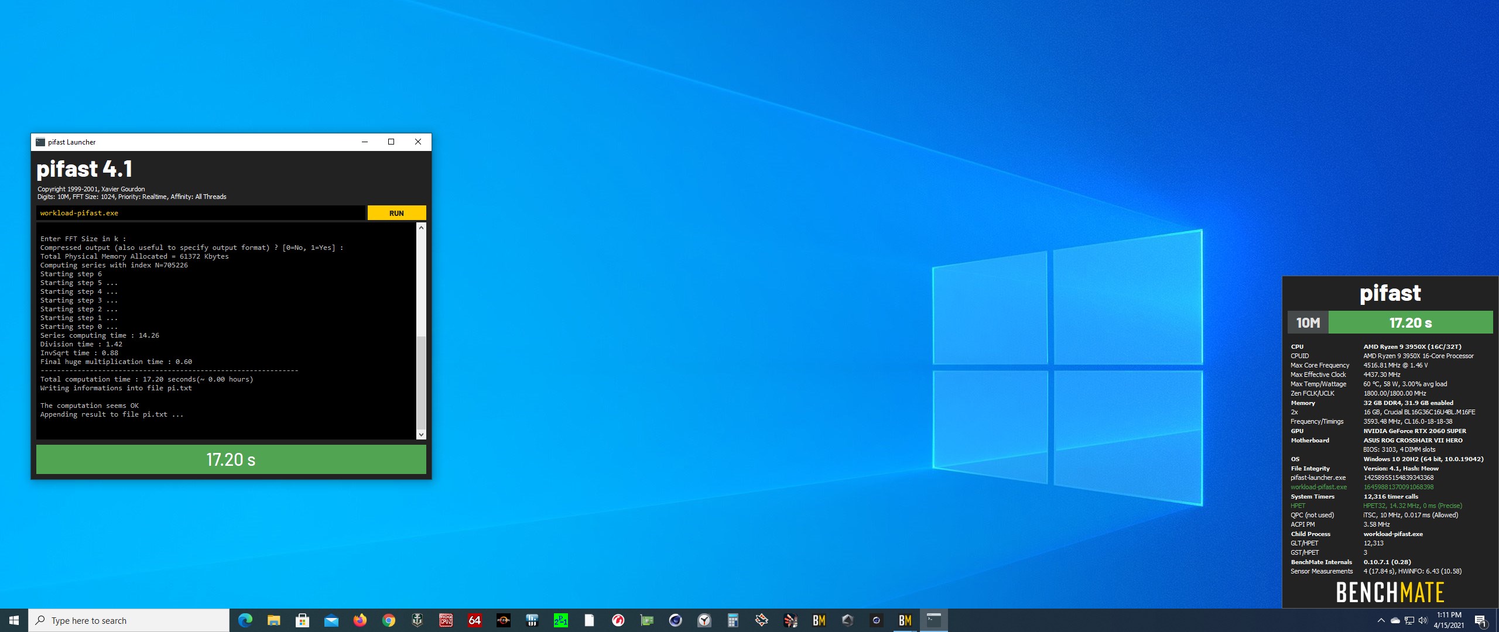
Task: Click the pifast title in BenchMate panel
Action: tap(1390, 293)
